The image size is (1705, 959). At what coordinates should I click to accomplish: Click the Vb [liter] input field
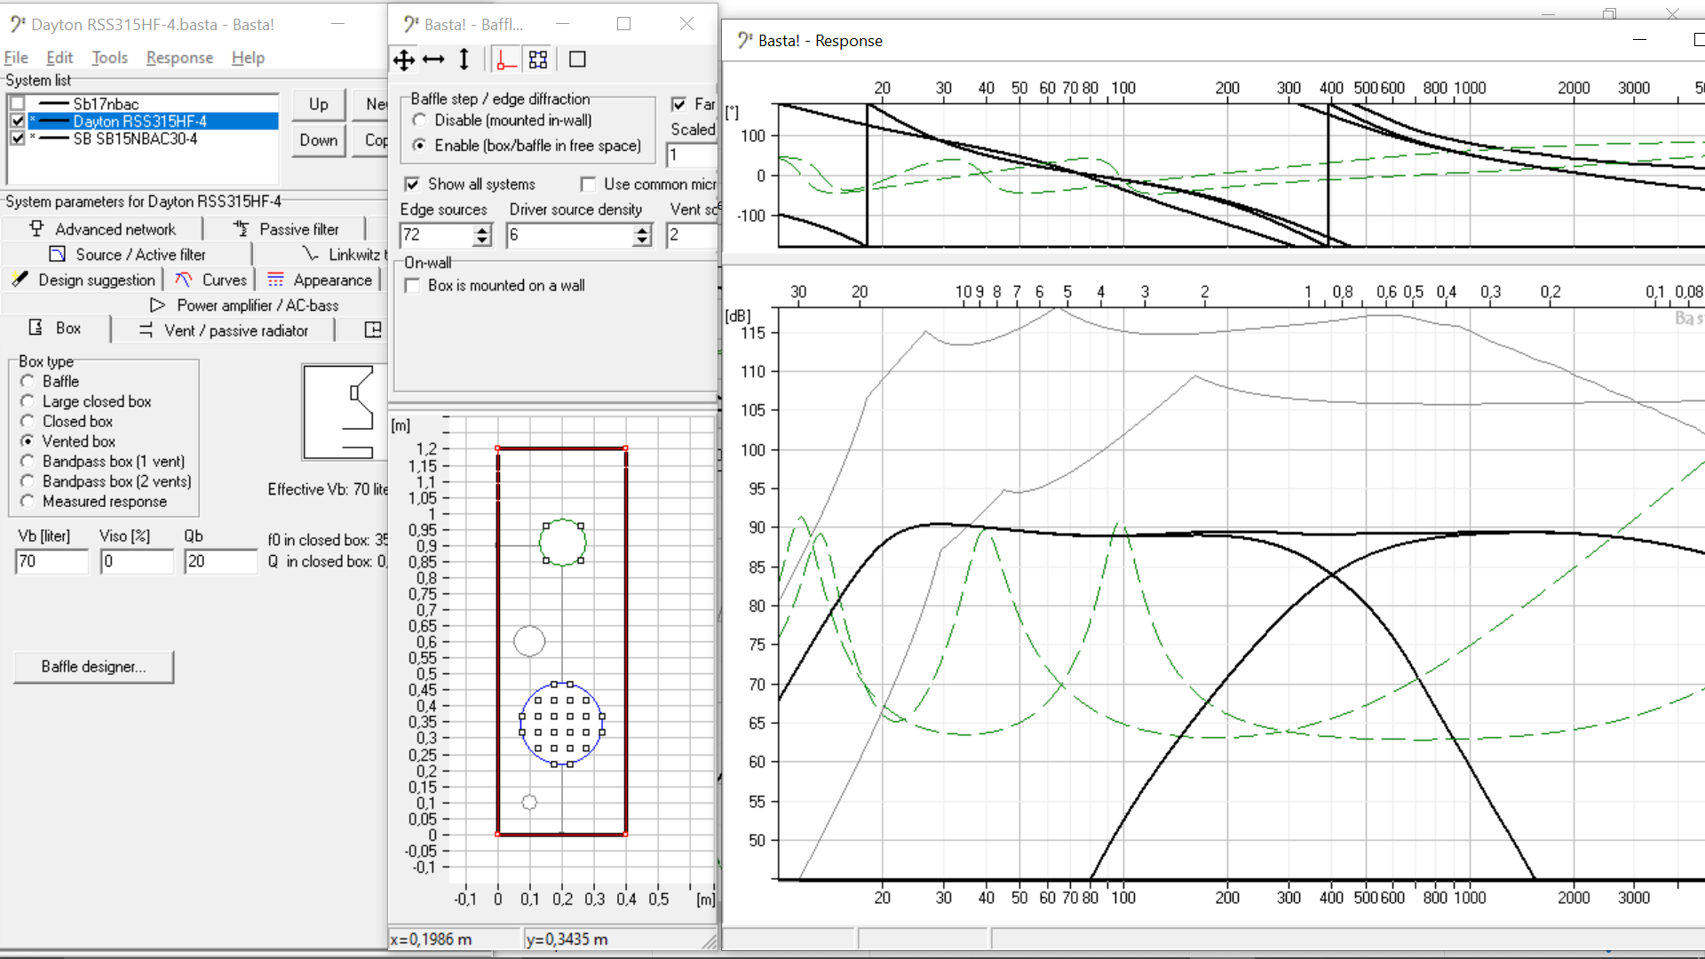pyautogui.click(x=52, y=561)
